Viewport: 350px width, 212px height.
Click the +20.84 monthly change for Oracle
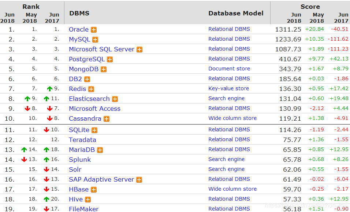pyautogui.click(x=314, y=29)
